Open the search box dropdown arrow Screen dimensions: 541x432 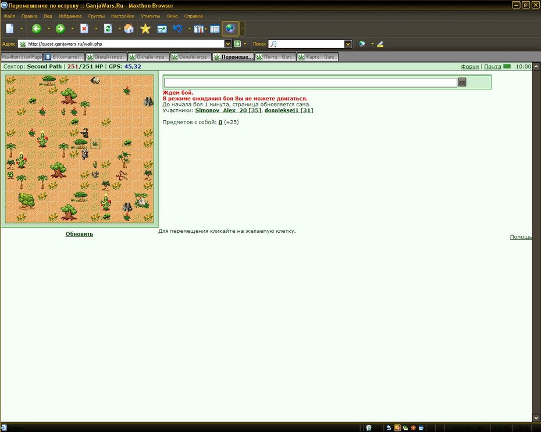tap(348, 44)
